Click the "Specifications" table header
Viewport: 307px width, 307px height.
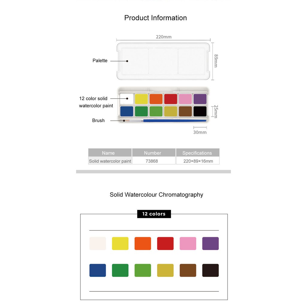[197, 153]
